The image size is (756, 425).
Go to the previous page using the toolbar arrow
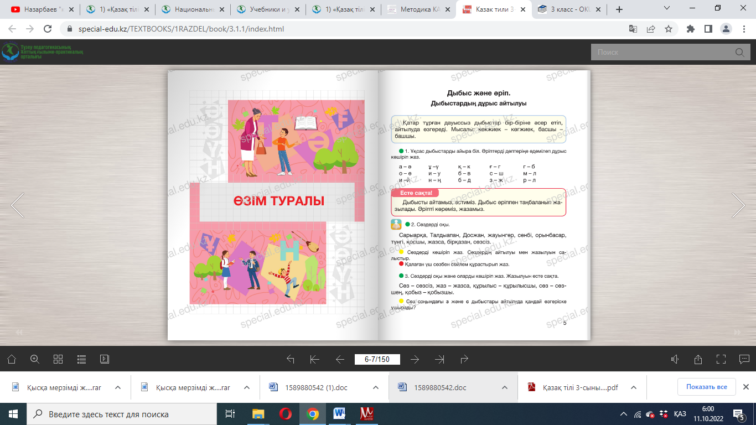click(340, 359)
